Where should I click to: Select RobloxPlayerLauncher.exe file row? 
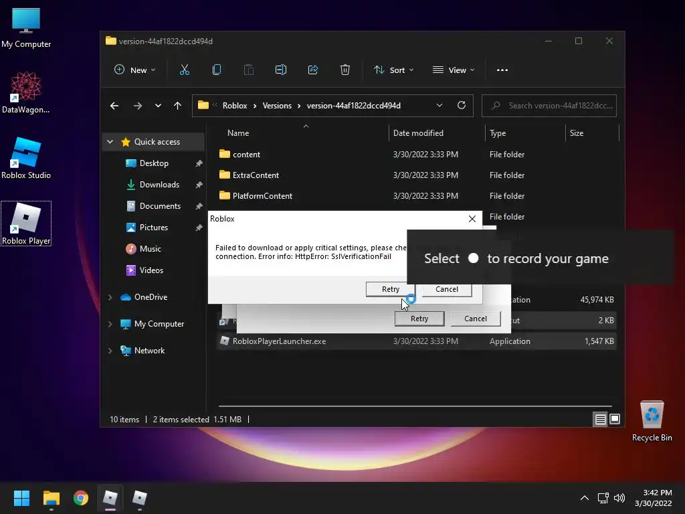[417, 341]
